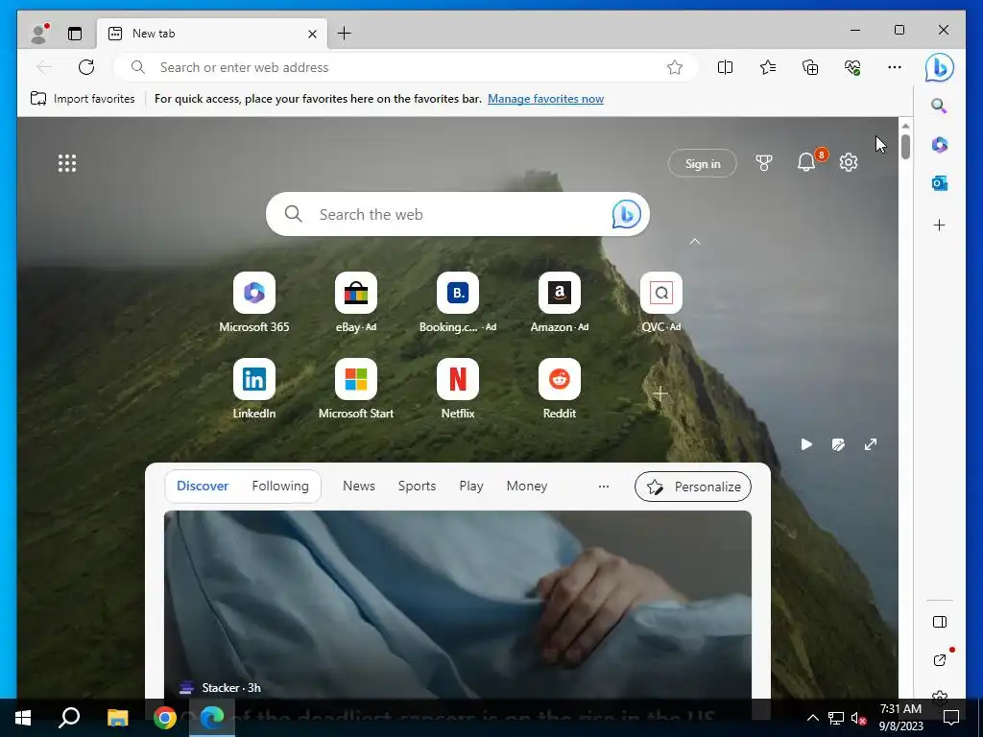Open the Favorites list icon
Image resolution: width=983 pixels, height=737 pixels.
(768, 67)
